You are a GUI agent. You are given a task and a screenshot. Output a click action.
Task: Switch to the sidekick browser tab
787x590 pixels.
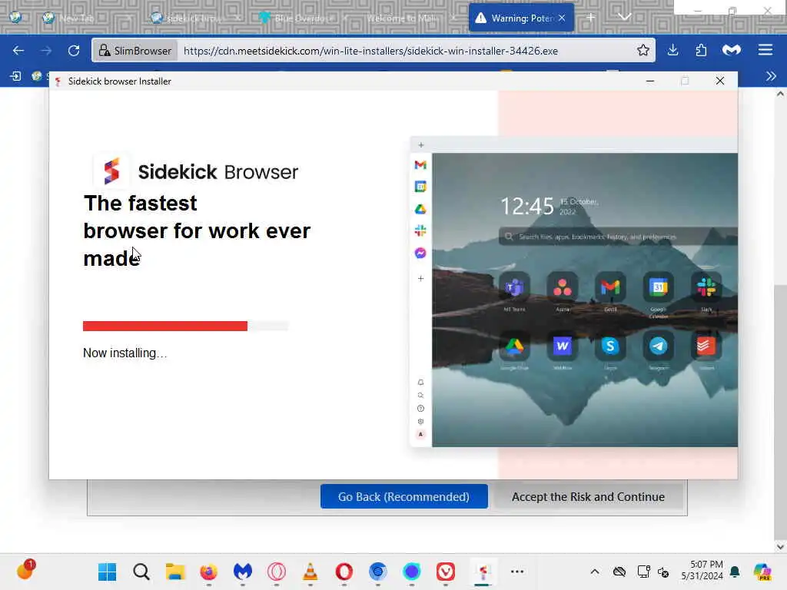pos(194,18)
